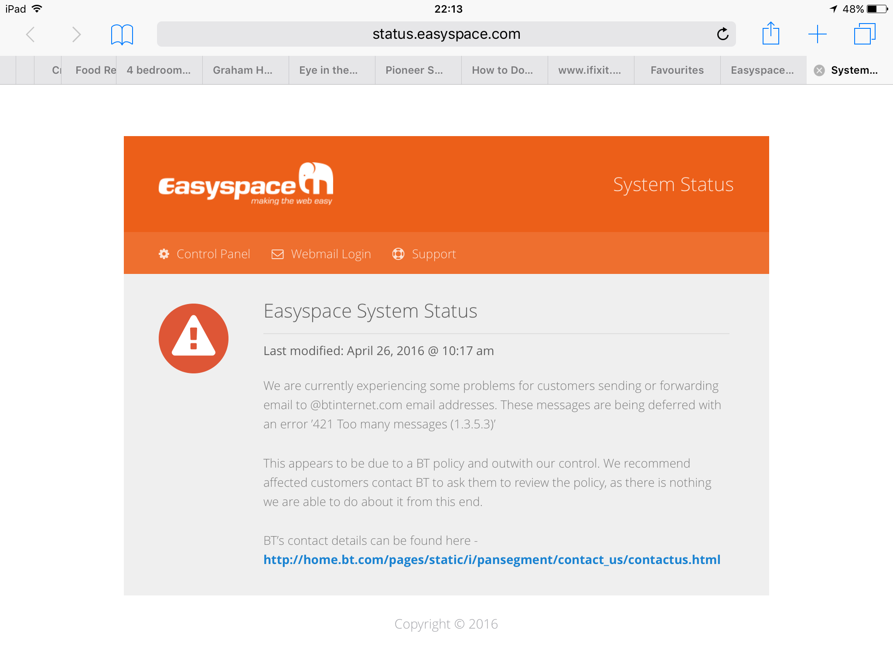893x670 pixels.
Task: Open the www.ifixit tab
Action: point(590,70)
